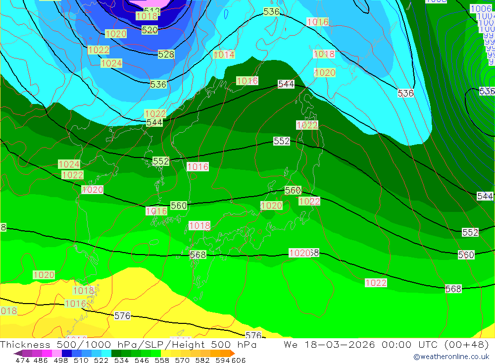Click the blue 1006 isobar label
Image resolution: width=495 pixels, height=363 pixels.
pos(481,9)
